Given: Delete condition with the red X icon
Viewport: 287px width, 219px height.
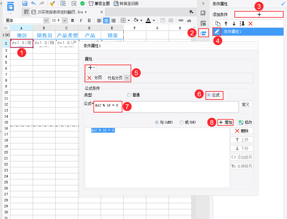Looking at the screenshot, I should (x=250, y=24).
